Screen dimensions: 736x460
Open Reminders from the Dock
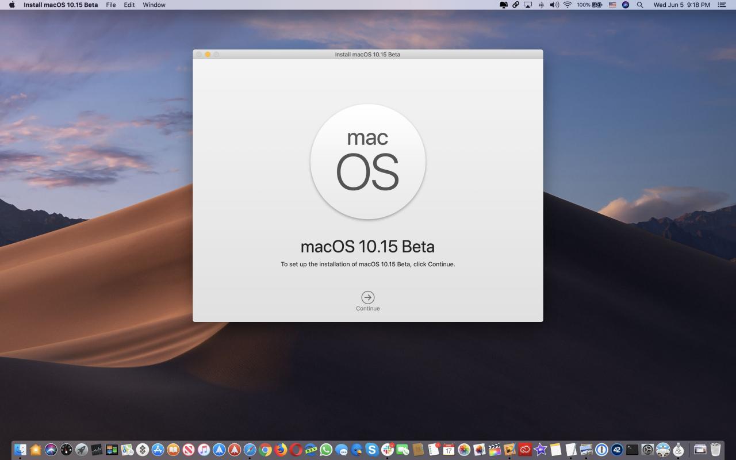point(434,450)
